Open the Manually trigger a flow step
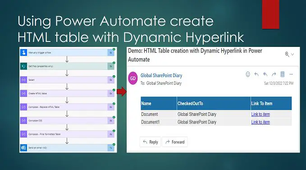 [67, 53]
